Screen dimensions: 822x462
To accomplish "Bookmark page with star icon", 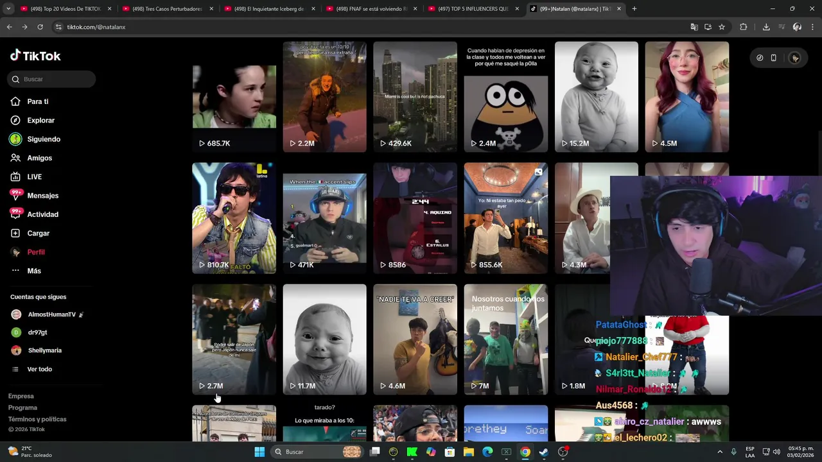I will coord(722,27).
